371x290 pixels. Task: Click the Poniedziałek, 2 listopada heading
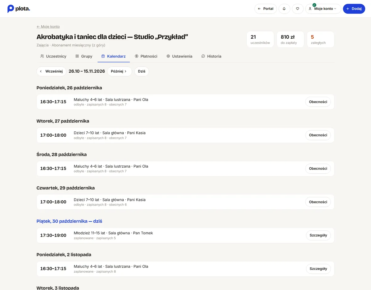(x=64, y=255)
